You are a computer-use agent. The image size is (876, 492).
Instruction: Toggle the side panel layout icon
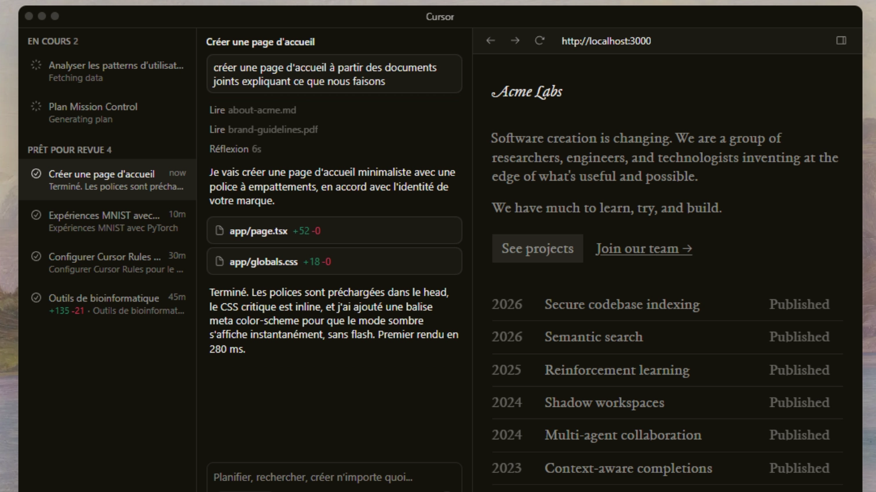[841, 41]
